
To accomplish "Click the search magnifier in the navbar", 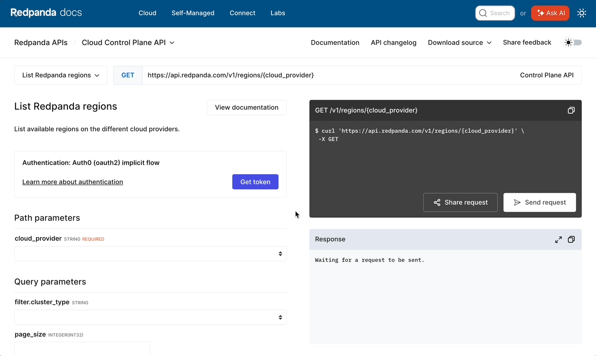I will tap(483, 13).
